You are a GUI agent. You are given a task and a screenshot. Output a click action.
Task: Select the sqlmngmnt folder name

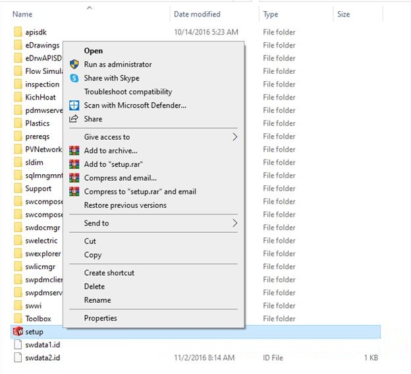point(43,175)
